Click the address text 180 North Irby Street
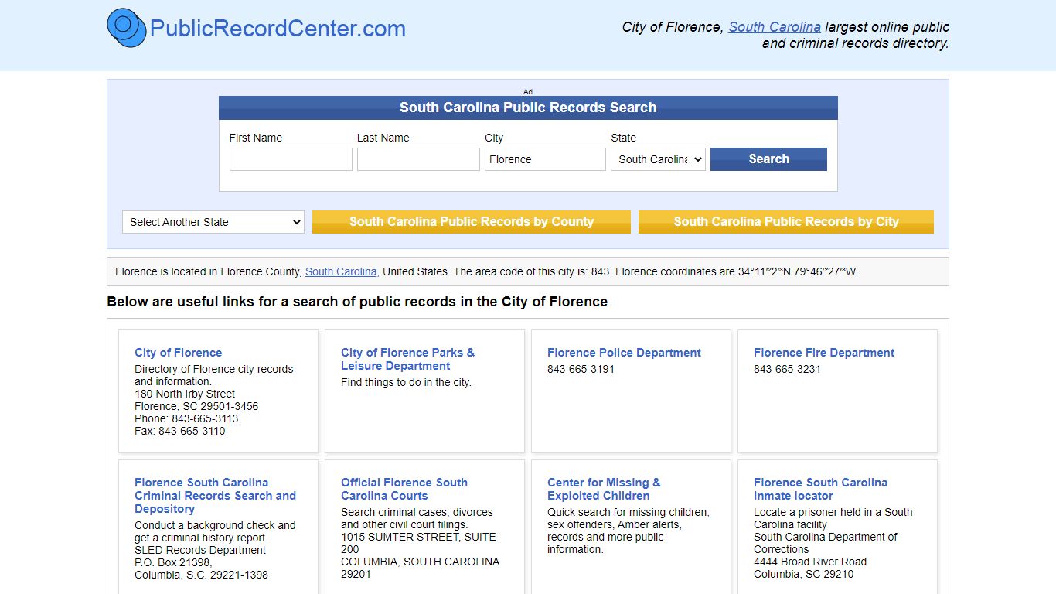The image size is (1056, 594). pyautogui.click(x=185, y=394)
